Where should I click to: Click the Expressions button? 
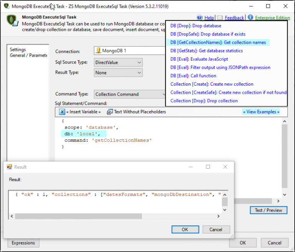tap(23, 243)
